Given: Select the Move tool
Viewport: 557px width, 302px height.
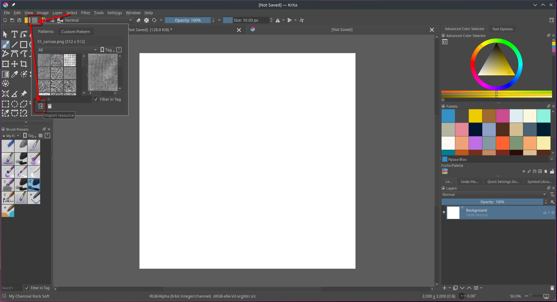Looking at the screenshot, I should point(15,64).
